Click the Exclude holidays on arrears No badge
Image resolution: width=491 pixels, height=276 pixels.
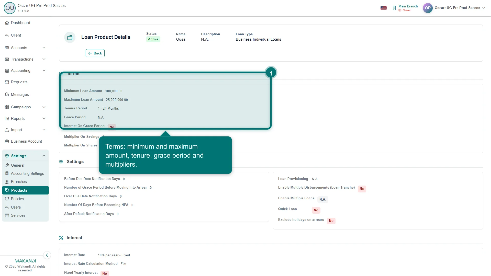331,221
